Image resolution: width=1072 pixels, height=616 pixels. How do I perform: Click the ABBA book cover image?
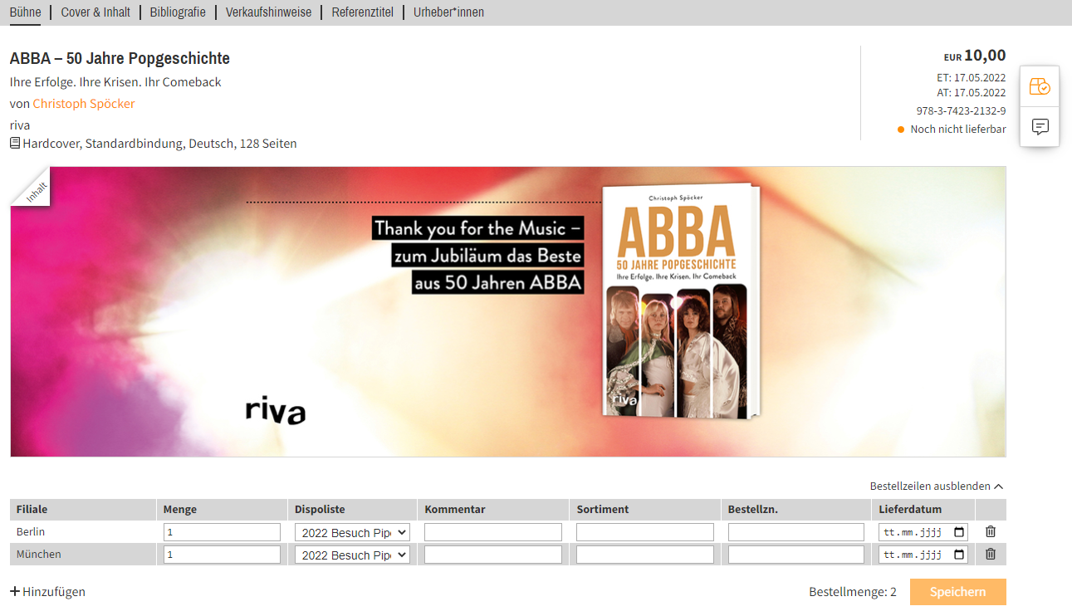pos(680,301)
